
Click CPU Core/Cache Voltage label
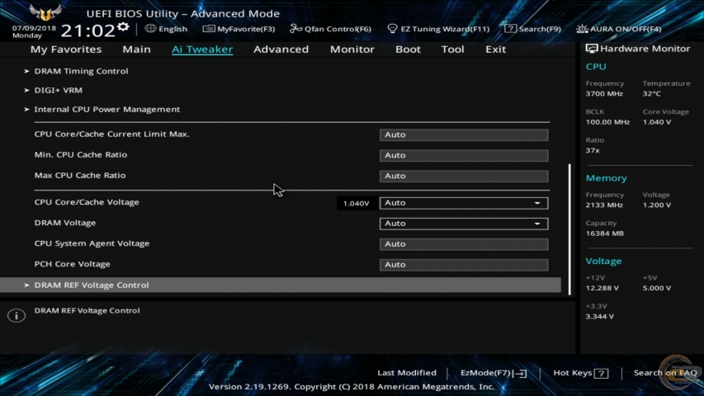(87, 202)
